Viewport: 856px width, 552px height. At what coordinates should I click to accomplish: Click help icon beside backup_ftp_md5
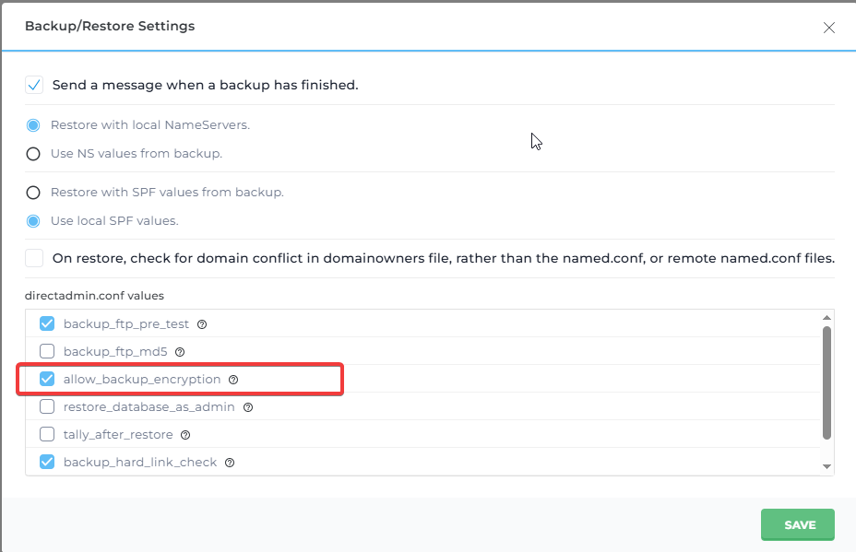coord(180,352)
